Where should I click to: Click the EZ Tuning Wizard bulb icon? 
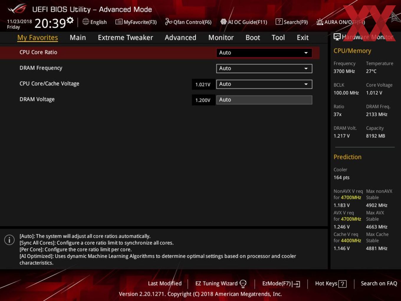[243, 284]
